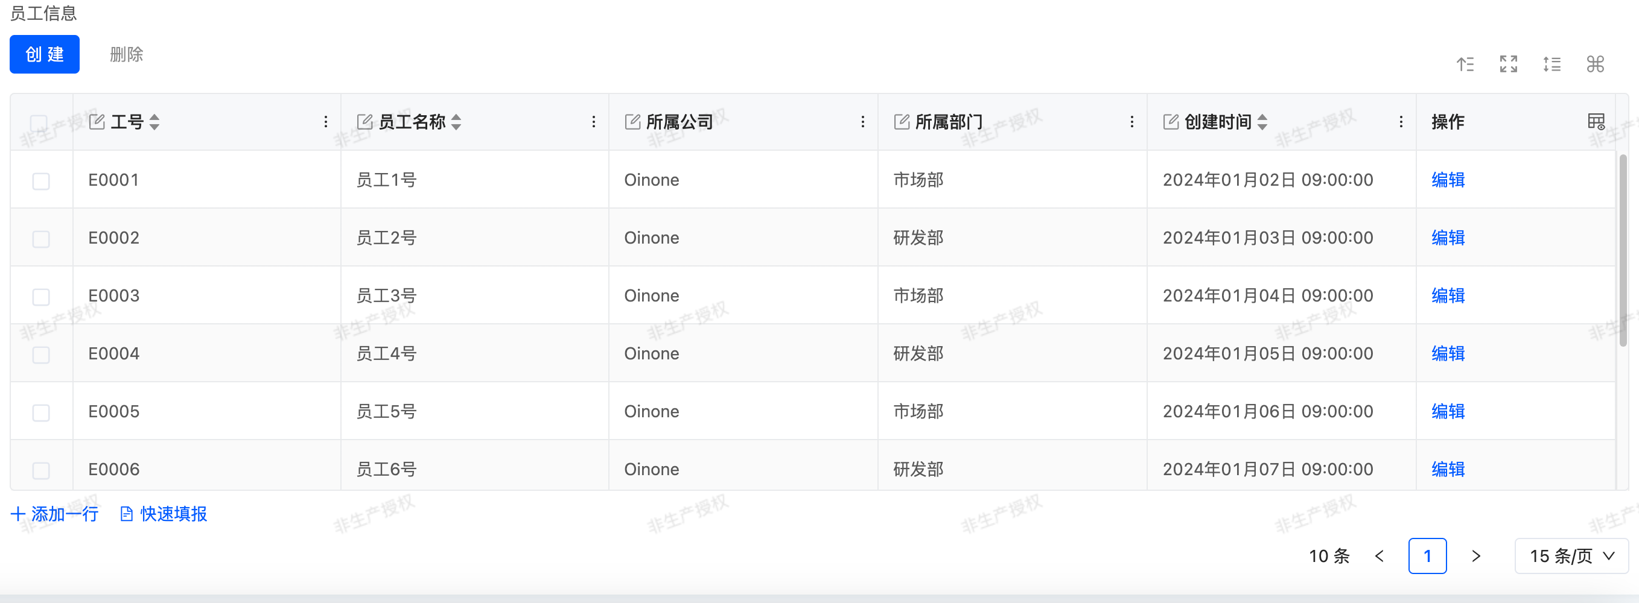The width and height of the screenshot is (1639, 603).
Task: Check the box for employee E0004
Action: click(x=42, y=355)
